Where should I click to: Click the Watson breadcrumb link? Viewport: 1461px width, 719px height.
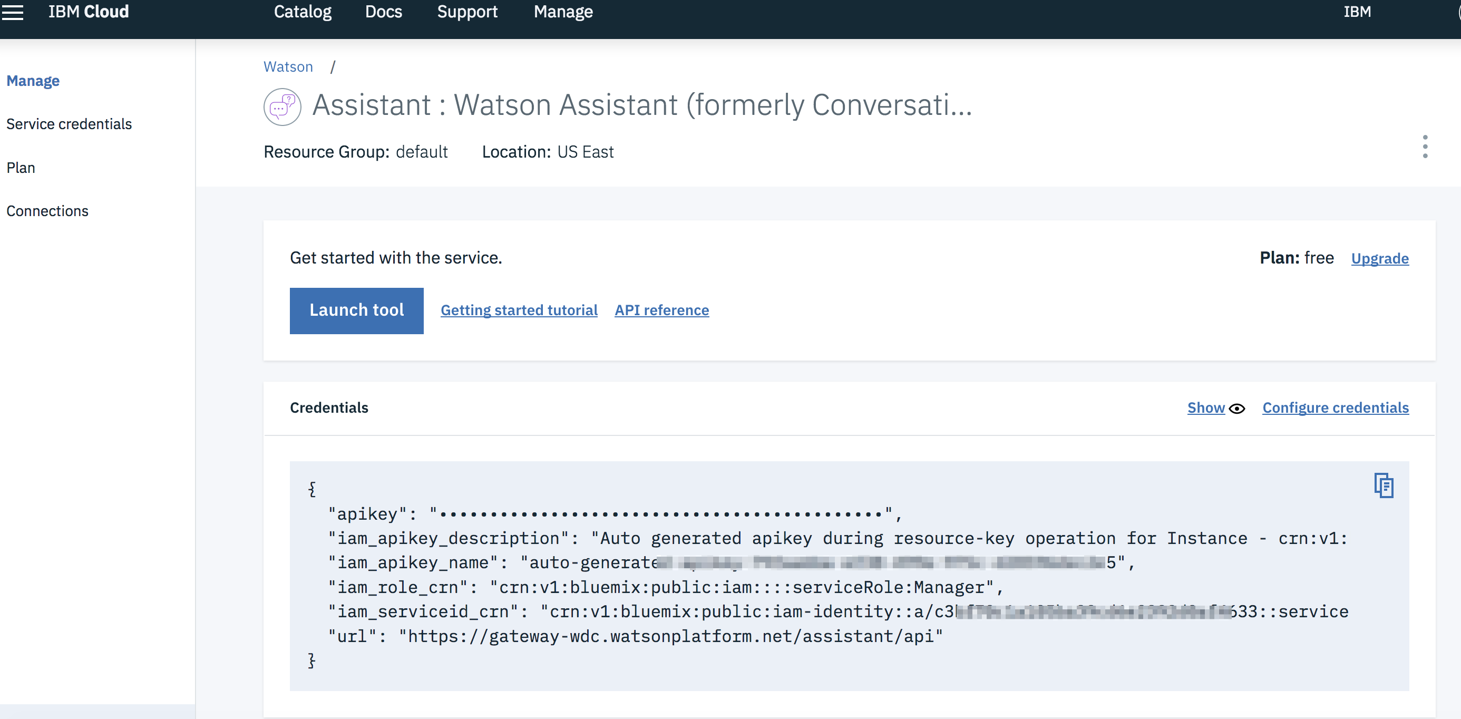tap(288, 67)
